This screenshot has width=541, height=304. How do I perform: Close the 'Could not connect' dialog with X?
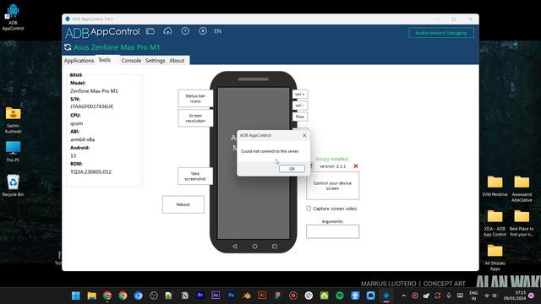[x=304, y=135]
